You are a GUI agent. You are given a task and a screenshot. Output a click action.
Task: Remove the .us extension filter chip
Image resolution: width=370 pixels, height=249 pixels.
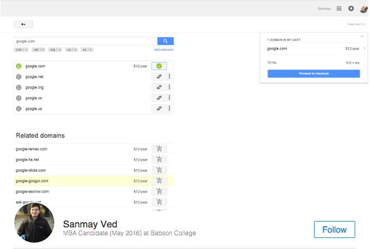point(90,50)
